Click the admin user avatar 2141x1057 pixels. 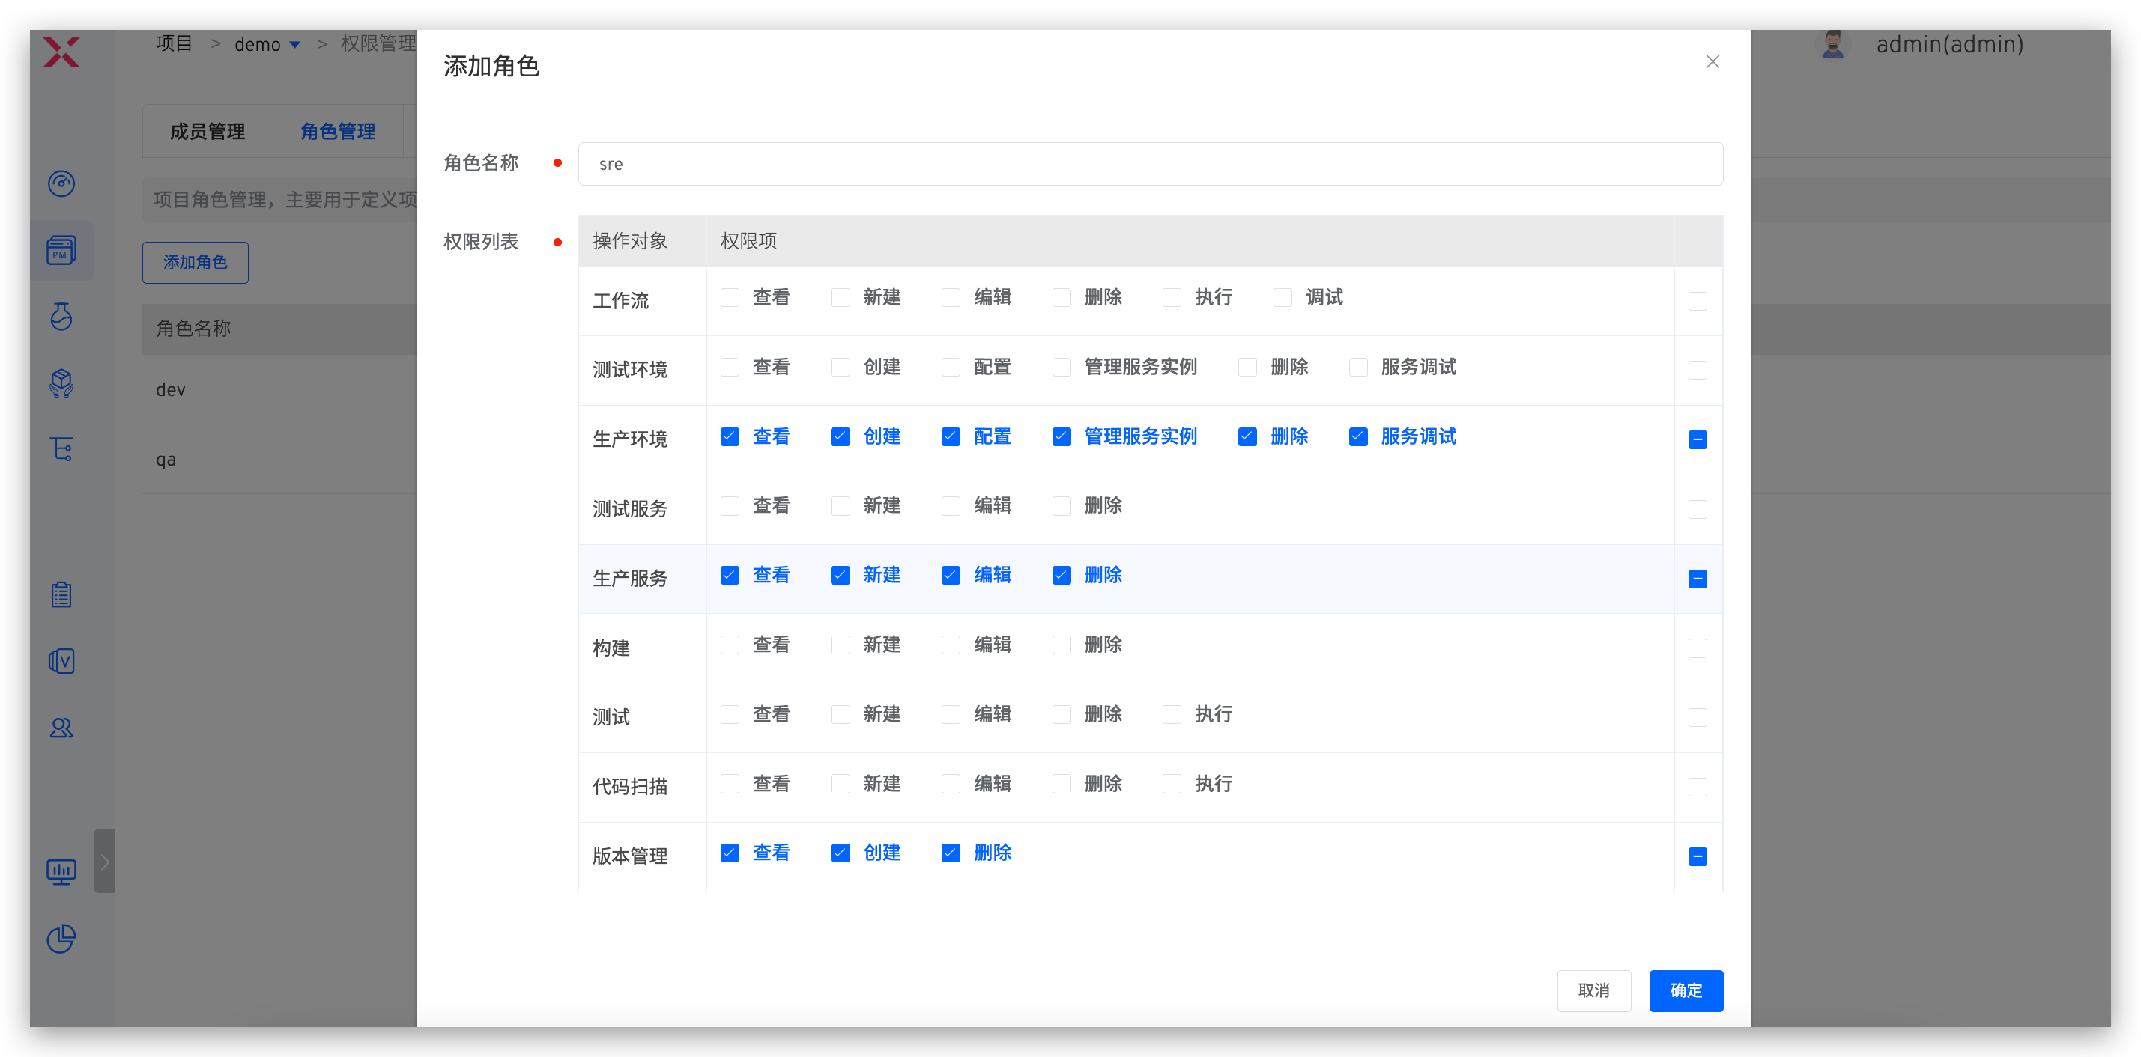click(1832, 45)
